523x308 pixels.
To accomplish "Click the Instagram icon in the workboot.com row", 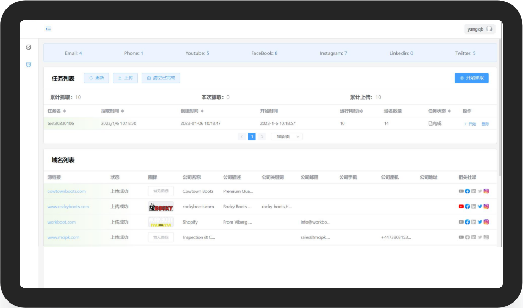I will [486, 222].
